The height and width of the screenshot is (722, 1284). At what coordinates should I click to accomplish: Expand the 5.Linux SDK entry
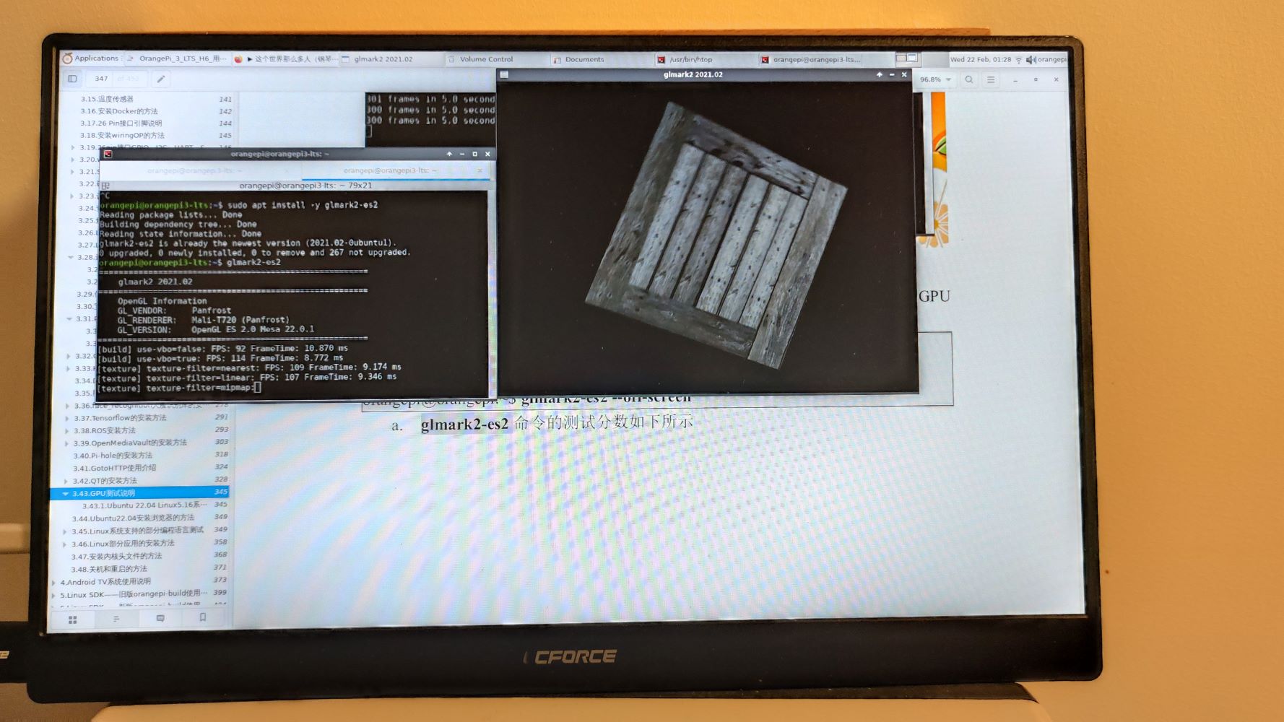[54, 595]
